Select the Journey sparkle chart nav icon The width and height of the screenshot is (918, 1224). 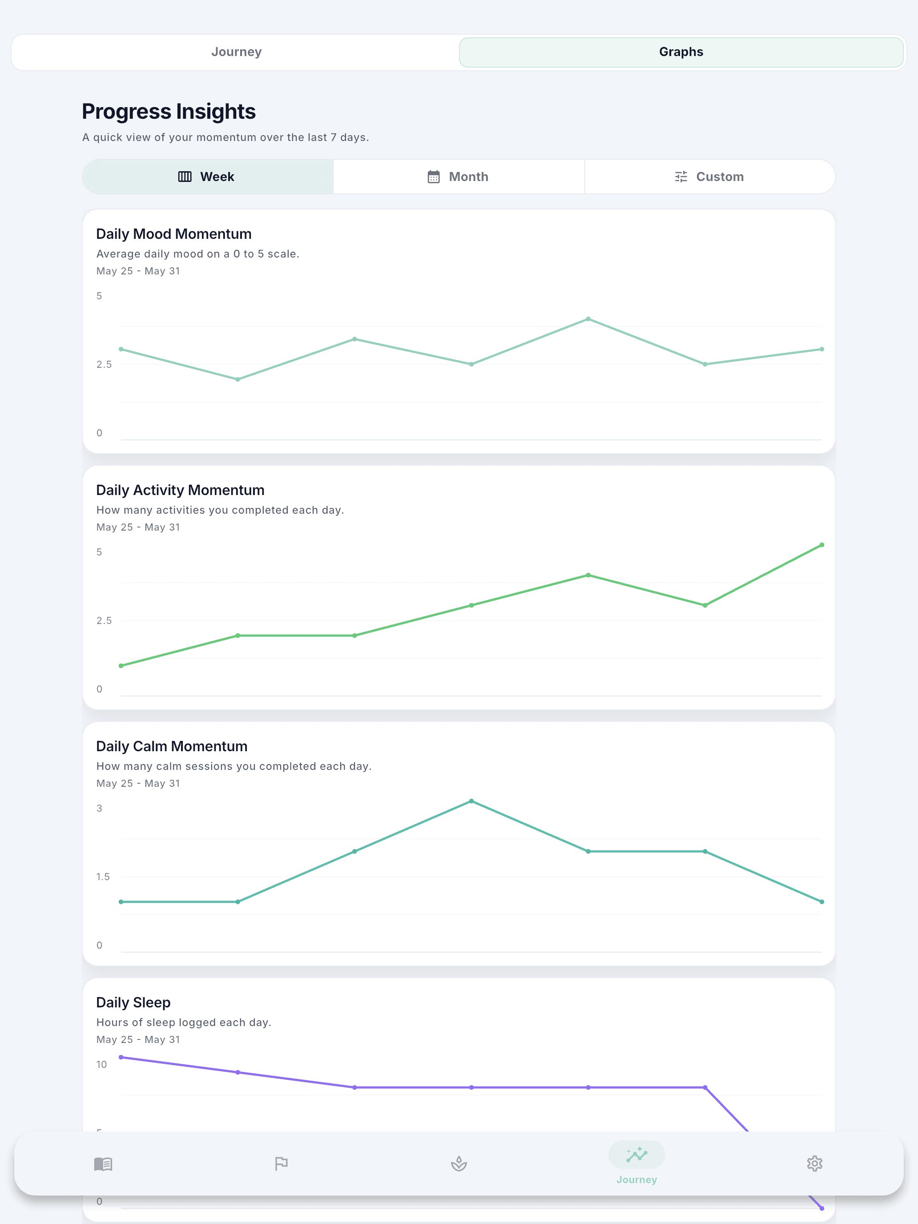coord(636,1154)
